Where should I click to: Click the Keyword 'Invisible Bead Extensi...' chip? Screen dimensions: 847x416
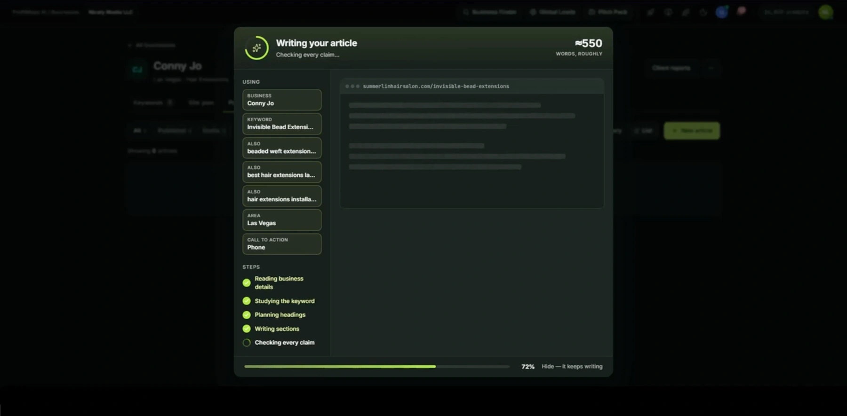point(282,124)
